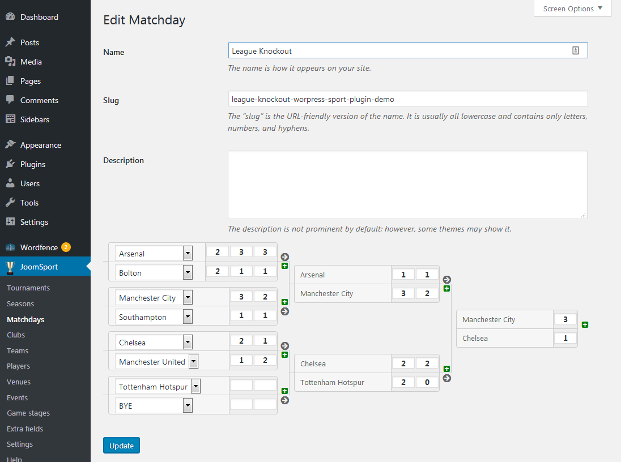Click Chelsea's score box in the final
Viewport: 621px width, 462px height.
click(x=565, y=338)
